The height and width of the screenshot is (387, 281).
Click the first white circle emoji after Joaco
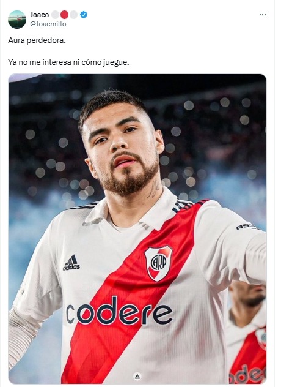(56, 15)
